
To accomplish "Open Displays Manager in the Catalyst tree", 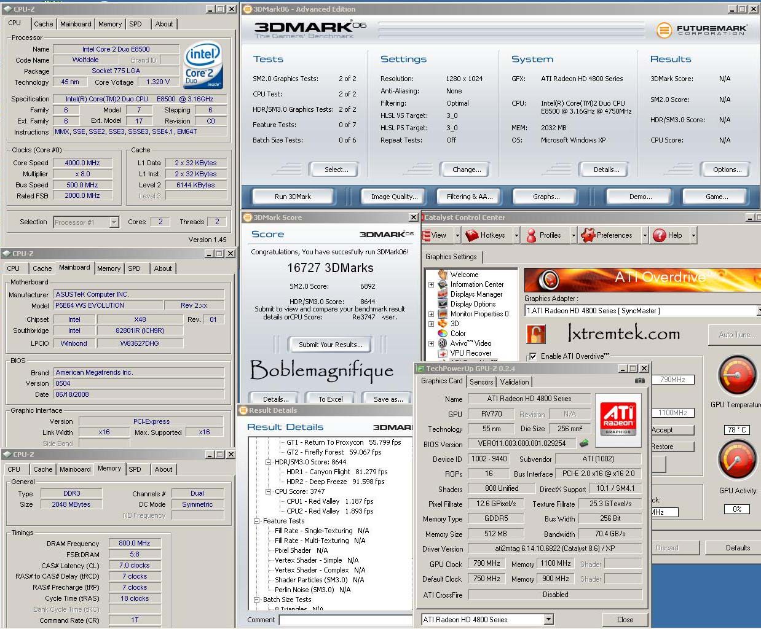I will coord(476,294).
